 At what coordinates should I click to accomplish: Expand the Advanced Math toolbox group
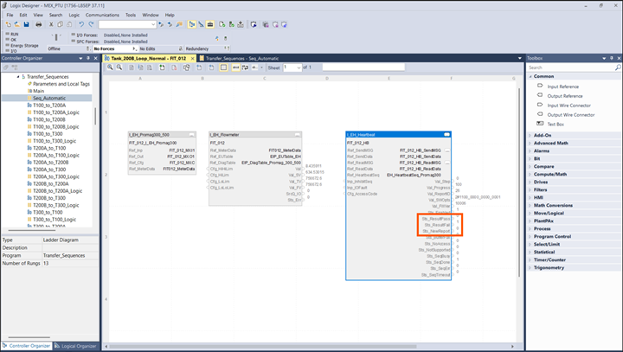530,143
